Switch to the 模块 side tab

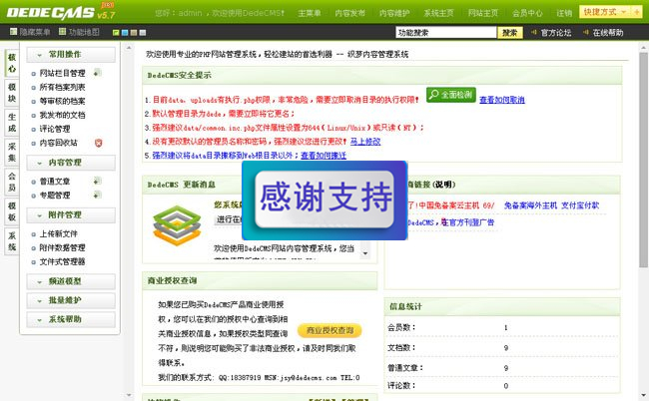[12, 93]
